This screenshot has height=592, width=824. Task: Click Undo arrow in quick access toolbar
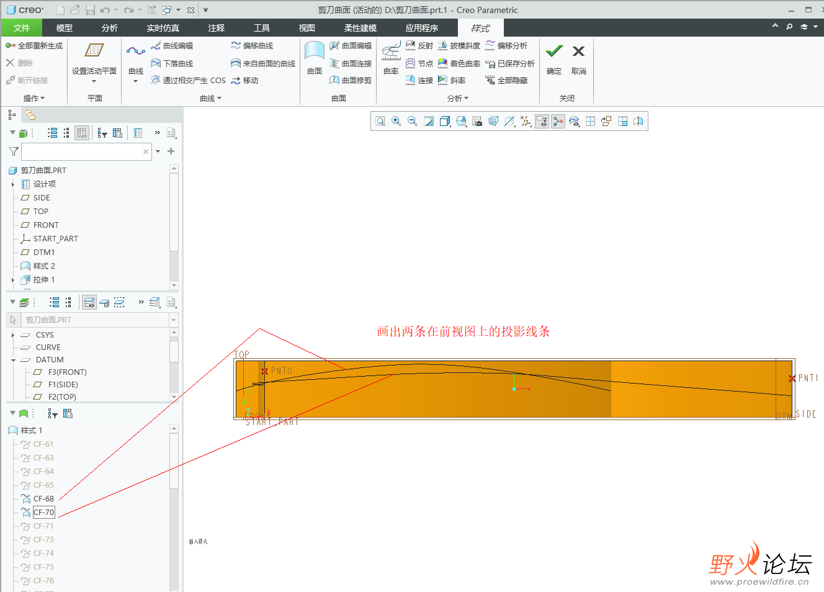(x=105, y=10)
